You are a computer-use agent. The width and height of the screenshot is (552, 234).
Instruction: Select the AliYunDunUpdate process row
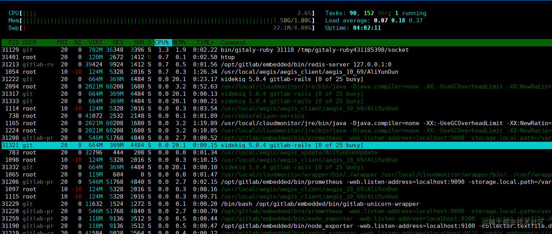pos(276,153)
